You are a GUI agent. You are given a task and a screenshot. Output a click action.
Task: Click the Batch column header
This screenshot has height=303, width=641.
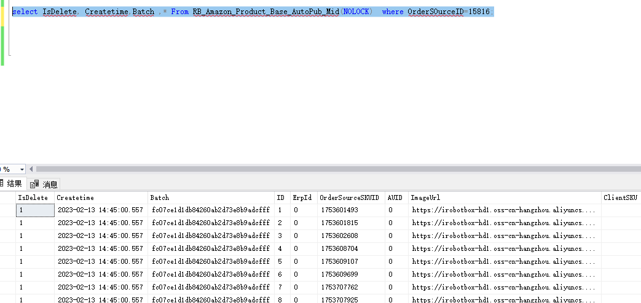click(x=211, y=198)
